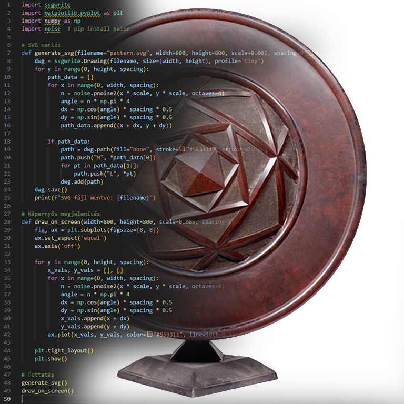Click the dwg.save() call on line 24
This screenshot has height=404, width=404.
pos(51,189)
